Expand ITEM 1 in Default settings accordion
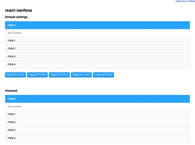This screenshot has height=145, width=195. 97,40
